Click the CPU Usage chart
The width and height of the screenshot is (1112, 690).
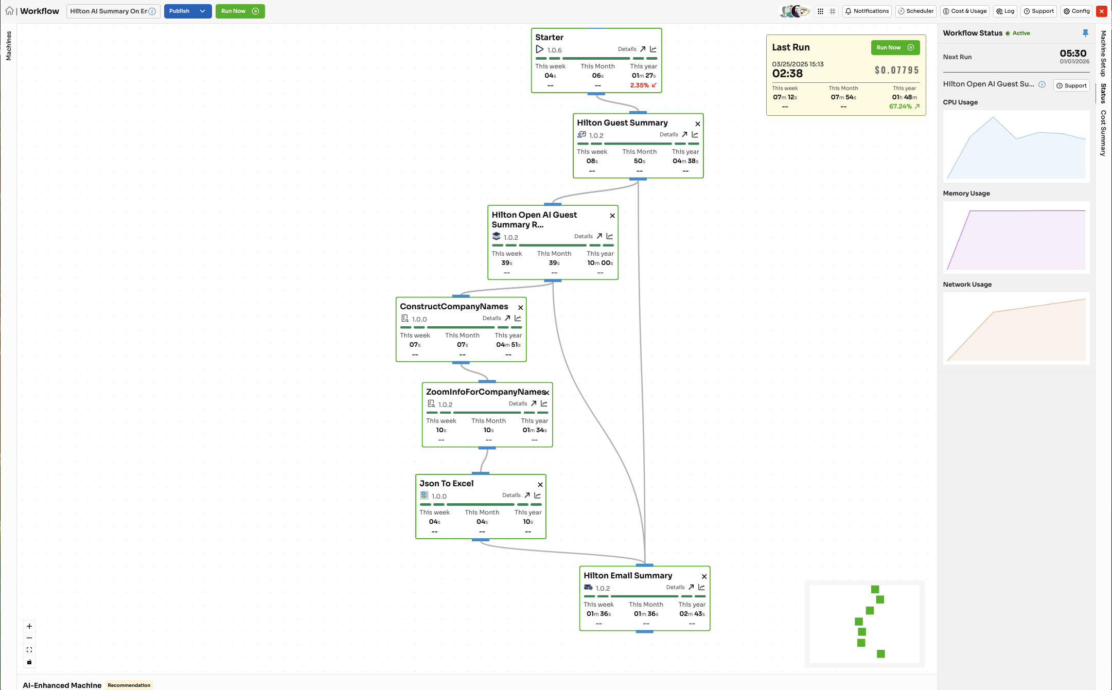coord(1016,146)
